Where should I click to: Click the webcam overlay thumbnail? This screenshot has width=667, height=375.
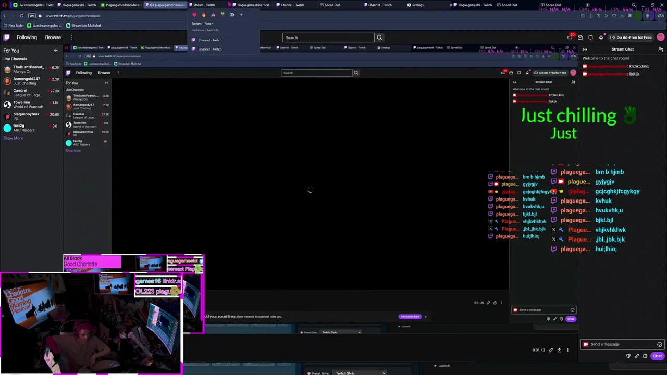(x=91, y=323)
